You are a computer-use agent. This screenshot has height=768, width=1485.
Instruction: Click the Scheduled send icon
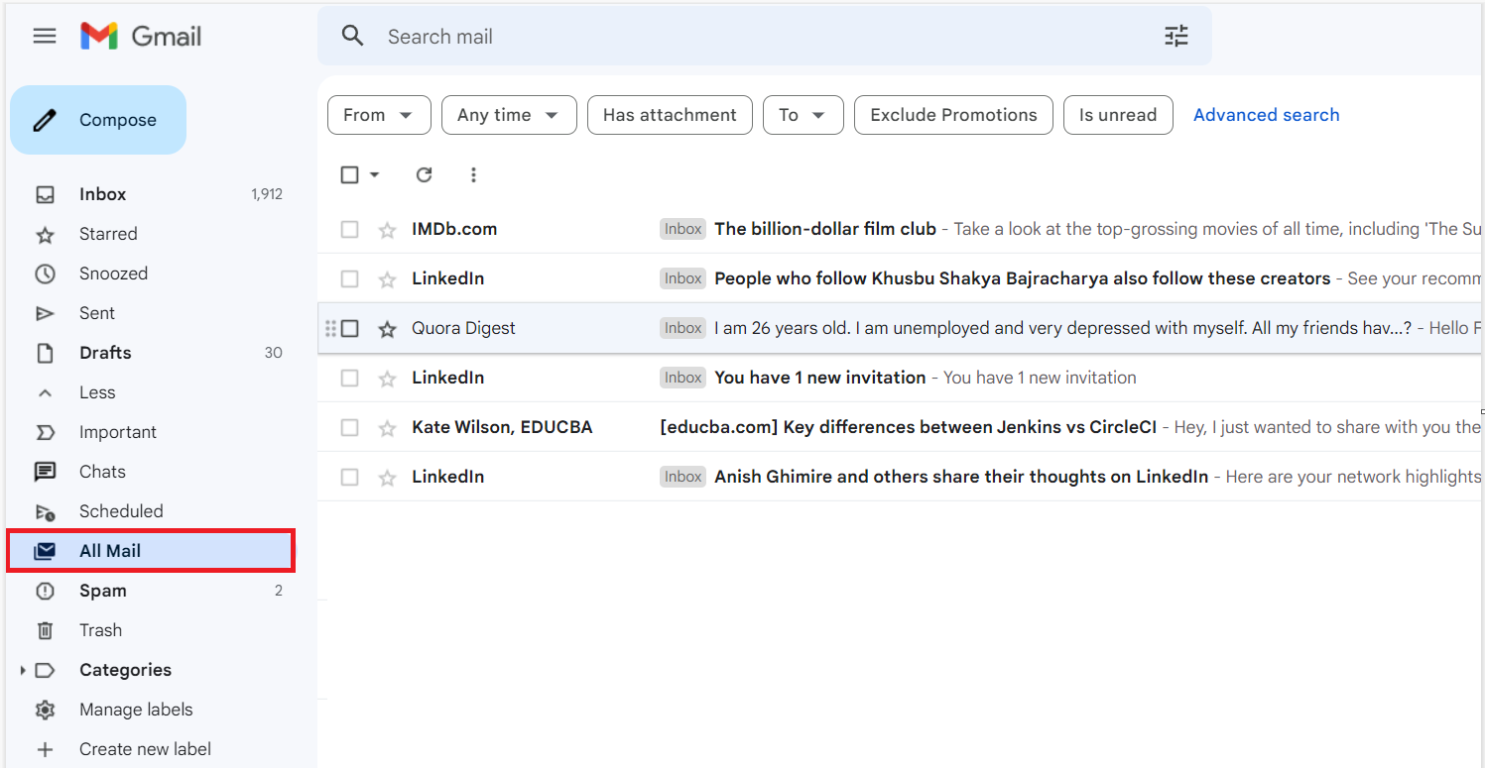point(45,511)
